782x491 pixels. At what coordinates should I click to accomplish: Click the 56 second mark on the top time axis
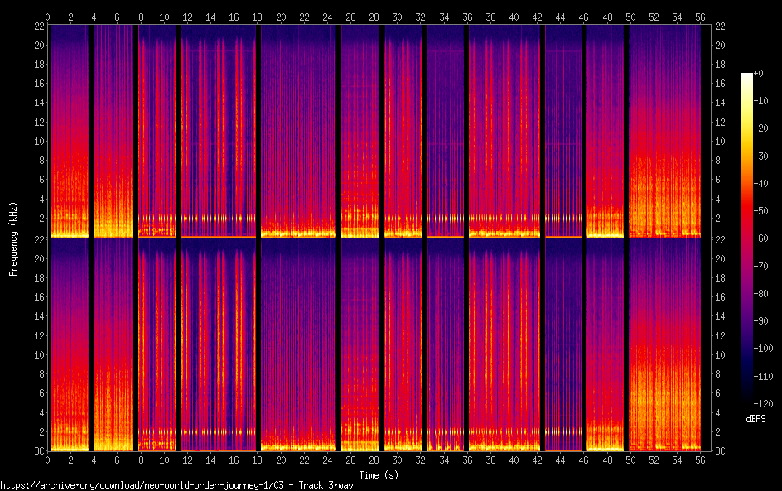[702, 17]
